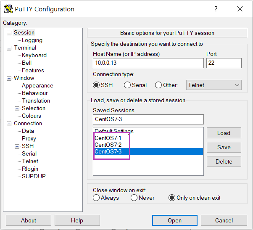Viewport: 253px width, 230px height.
Task: Select CentOS7-2 in saved sessions list
Action: click(x=148, y=145)
